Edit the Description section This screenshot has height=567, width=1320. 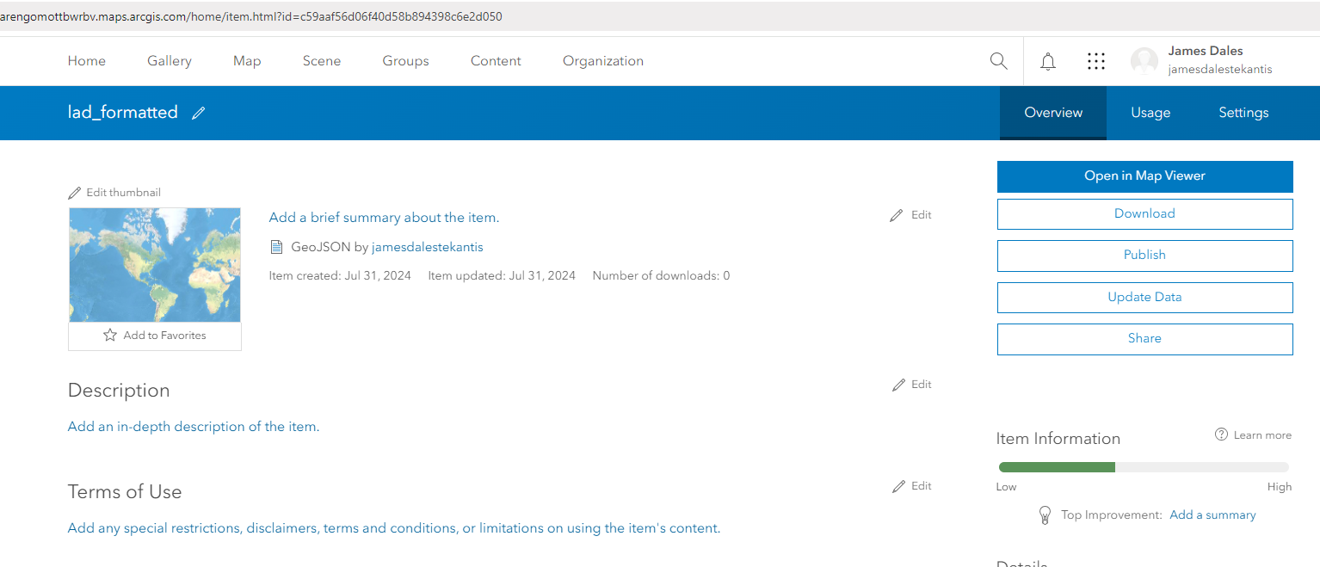(x=912, y=385)
